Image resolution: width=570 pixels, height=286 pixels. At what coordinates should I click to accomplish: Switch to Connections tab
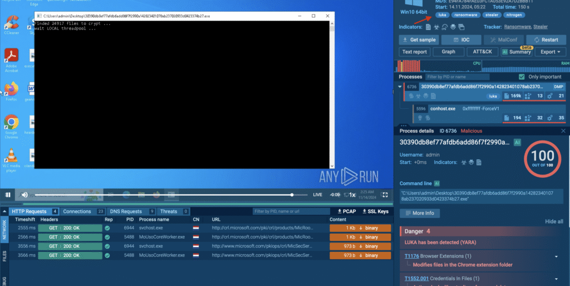(83, 211)
